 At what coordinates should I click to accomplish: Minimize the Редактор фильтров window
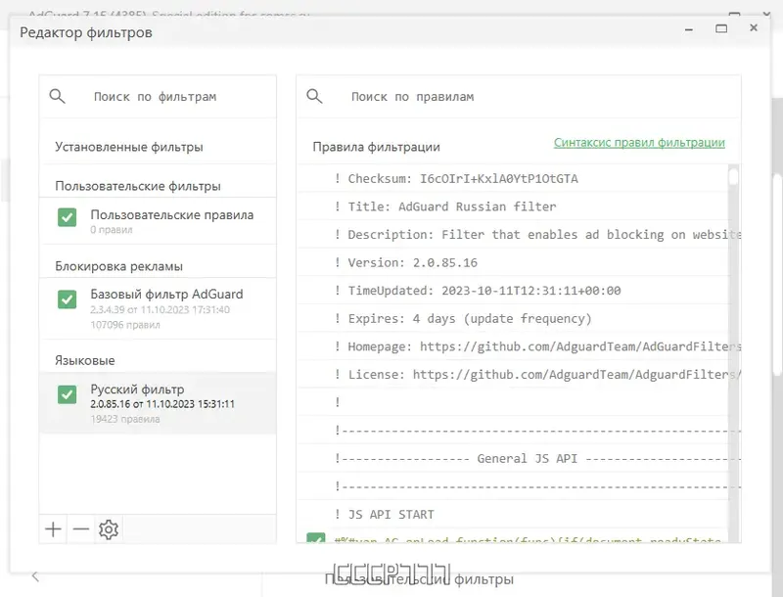pyautogui.click(x=689, y=30)
